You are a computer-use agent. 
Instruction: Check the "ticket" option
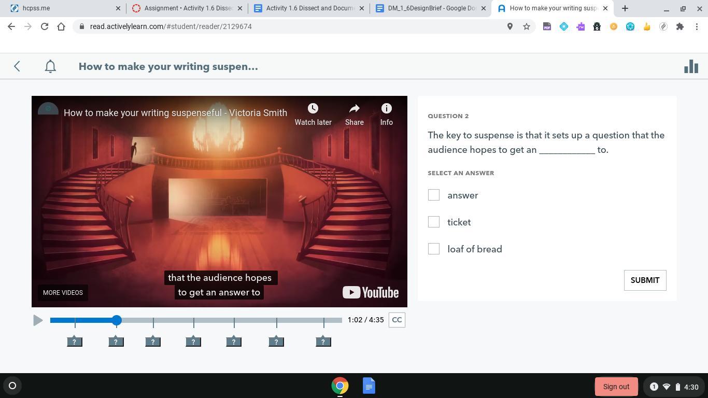[434, 222]
